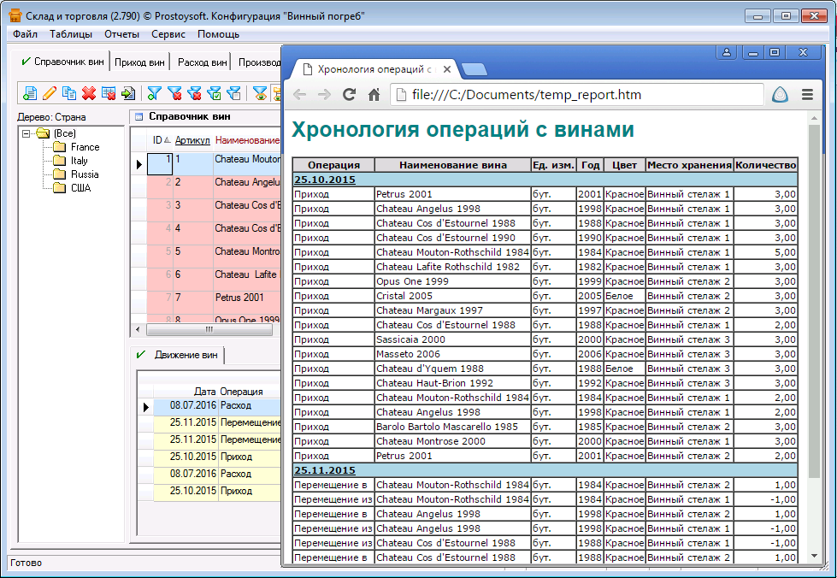Open a new browser tab
This screenshot has height=578, width=837.
tap(475, 69)
